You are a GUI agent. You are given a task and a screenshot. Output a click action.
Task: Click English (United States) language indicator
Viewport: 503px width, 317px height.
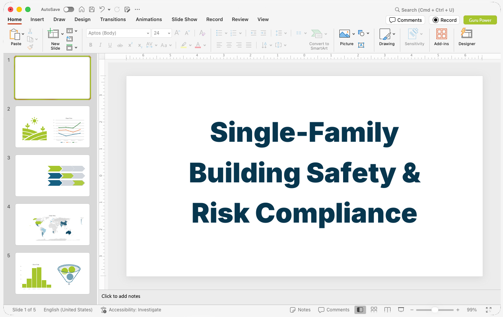pyautogui.click(x=68, y=310)
